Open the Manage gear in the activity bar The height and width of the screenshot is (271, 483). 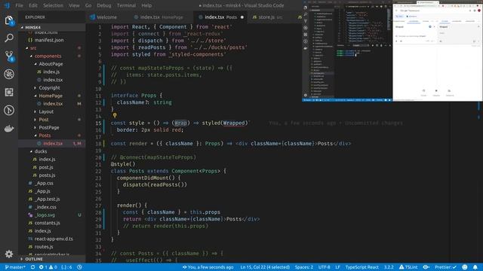pyautogui.click(x=9, y=254)
